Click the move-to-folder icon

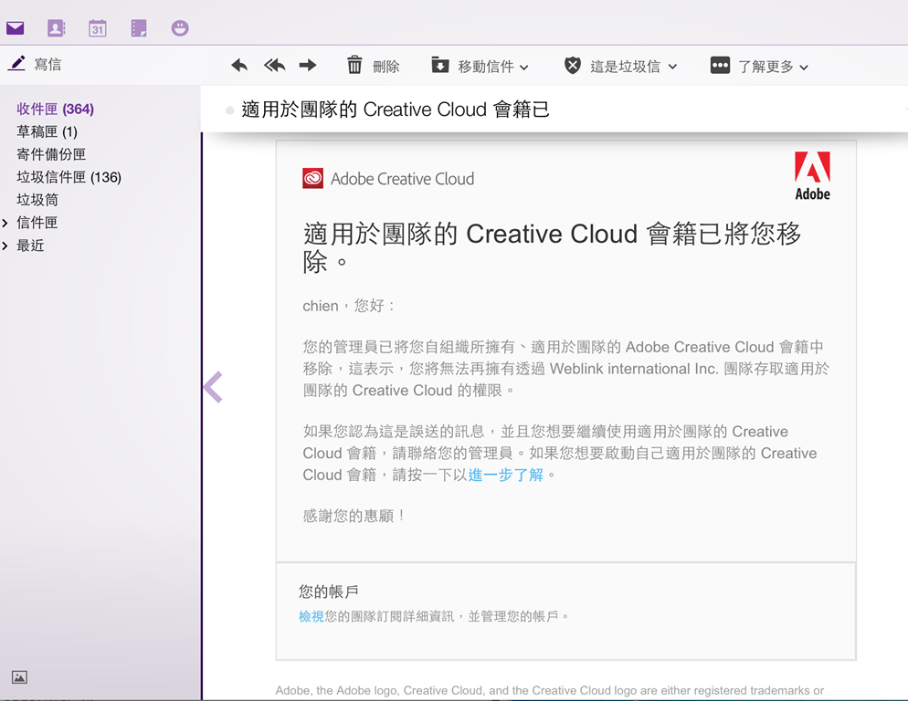440,65
